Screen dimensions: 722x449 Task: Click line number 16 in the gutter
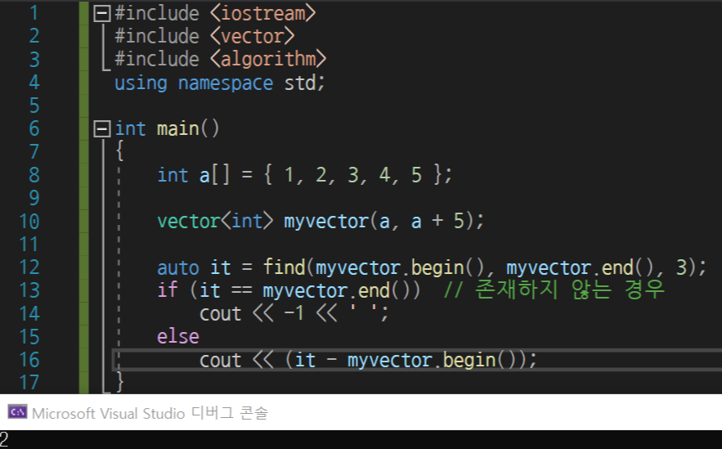click(29, 360)
